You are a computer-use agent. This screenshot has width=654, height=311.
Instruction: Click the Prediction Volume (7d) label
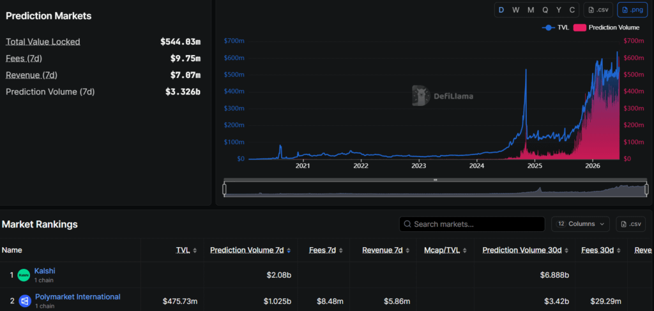tap(50, 92)
